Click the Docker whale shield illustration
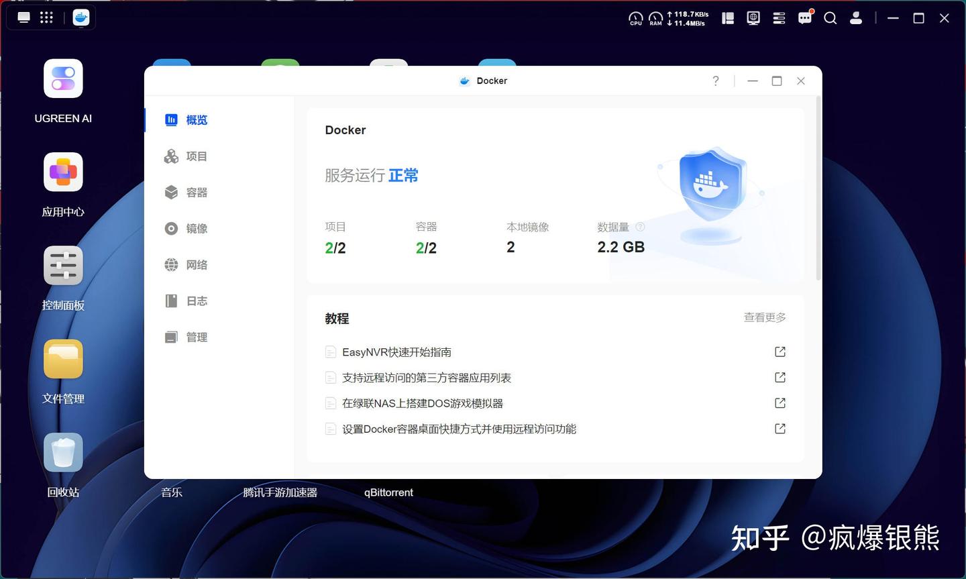Image resolution: width=966 pixels, height=579 pixels. click(x=712, y=195)
